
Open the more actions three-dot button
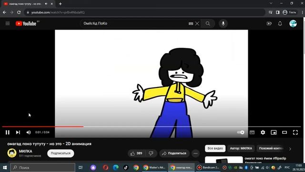[195, 153]
